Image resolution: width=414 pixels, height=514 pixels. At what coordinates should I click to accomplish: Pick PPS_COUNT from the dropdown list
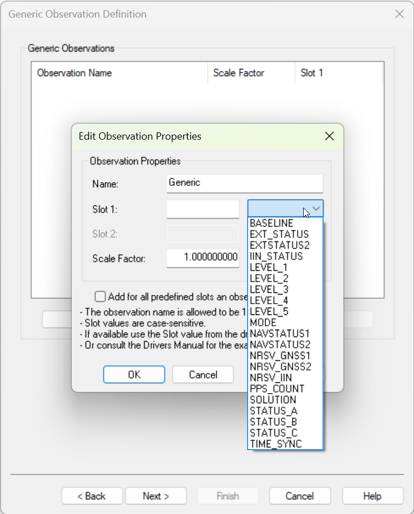click(x=285, y=389)
